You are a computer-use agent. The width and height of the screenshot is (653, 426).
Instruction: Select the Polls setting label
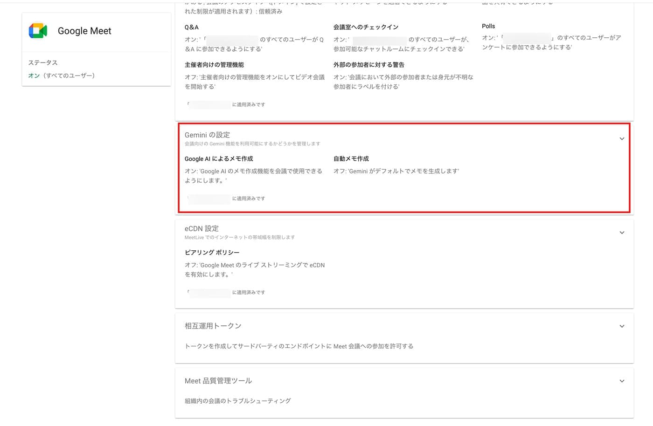tap(488, 26)
